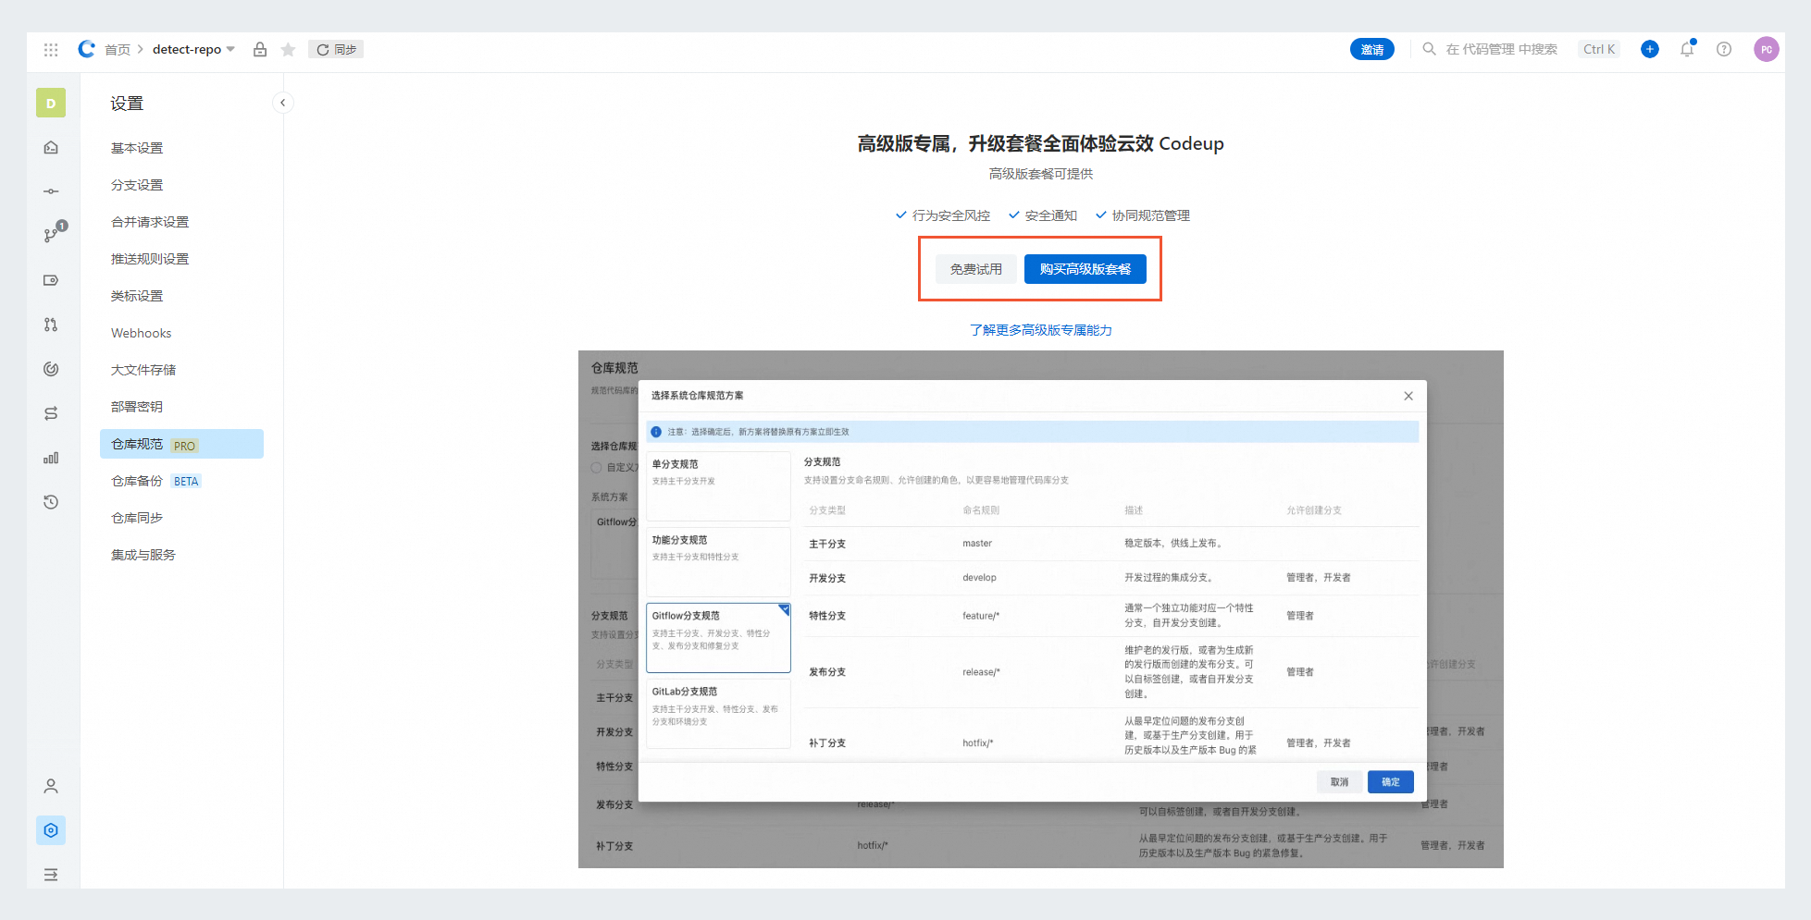Open the detect-repo repository dropdown
Viewport: 1811px width, 920px height.
(193, 49)
